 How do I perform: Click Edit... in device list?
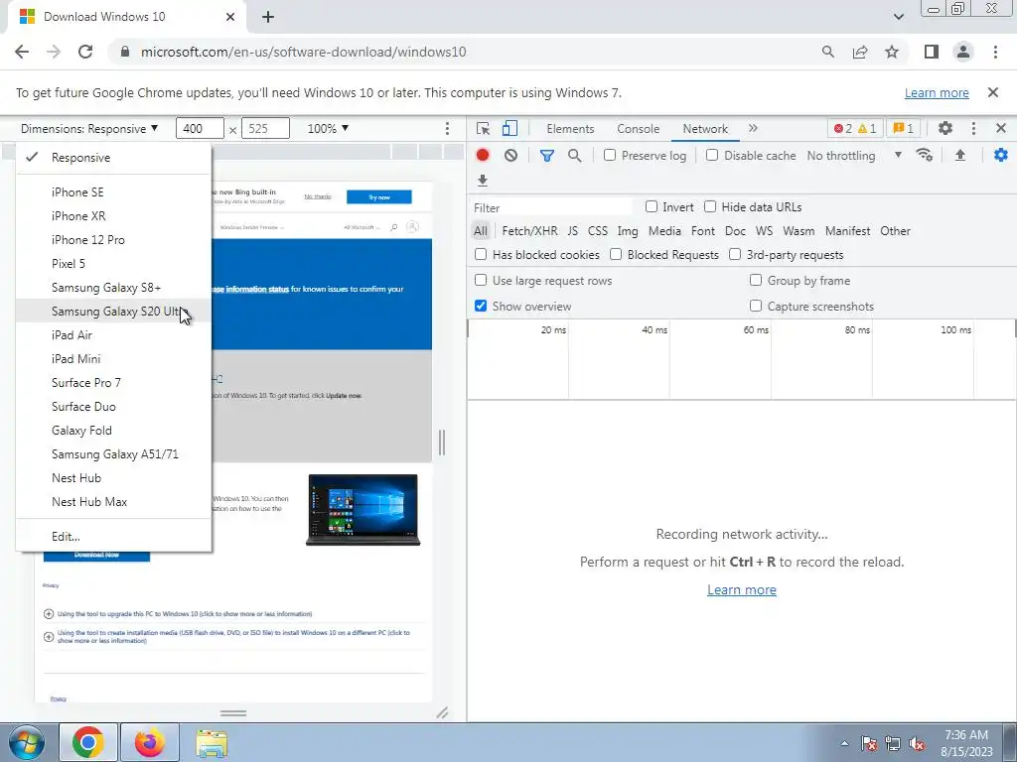[x=113, y=537]
